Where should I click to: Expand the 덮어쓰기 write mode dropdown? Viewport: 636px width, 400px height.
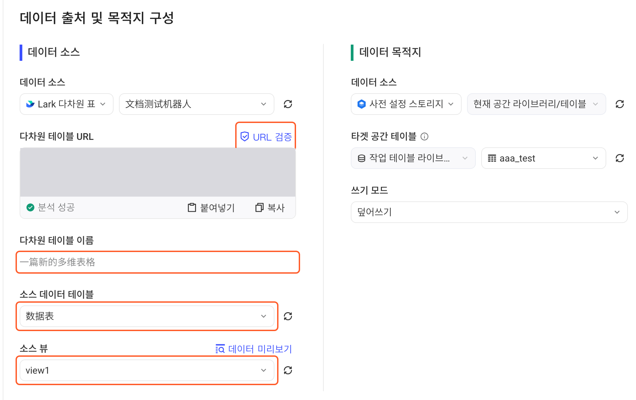pyautogui.click(x=489, y=212)
